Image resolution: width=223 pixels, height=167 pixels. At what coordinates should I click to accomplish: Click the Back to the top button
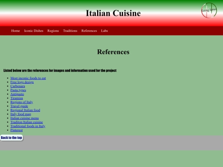coord(12,138)
